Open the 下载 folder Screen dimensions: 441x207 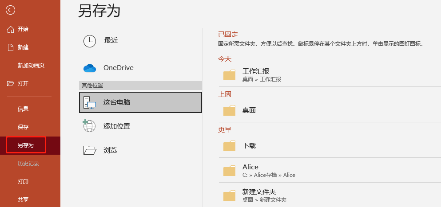coord(330,146)
